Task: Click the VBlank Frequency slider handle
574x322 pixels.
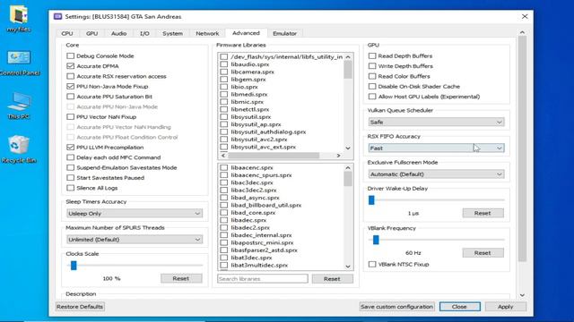Action: click(376, 240)
